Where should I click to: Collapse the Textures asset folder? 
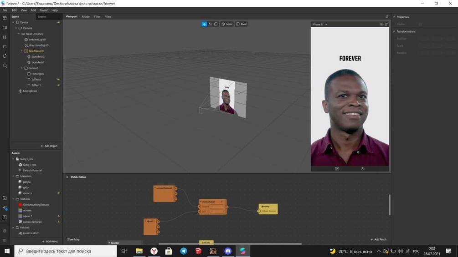point(13,199)
